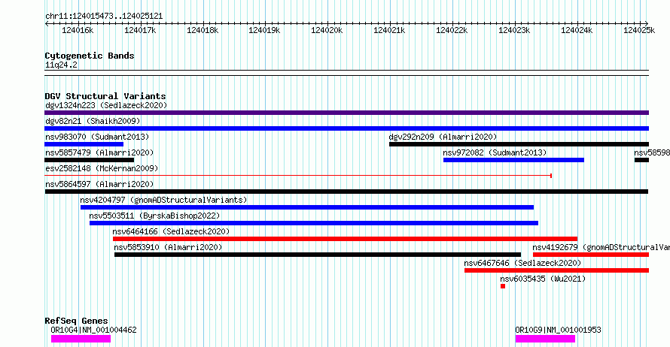Select the OR10G9 magenta gene box
This screenshot has height=347, width=670.
point(545,339)
